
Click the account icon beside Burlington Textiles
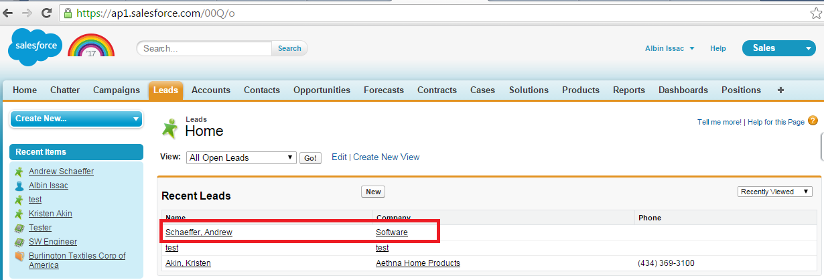(19, 256)
